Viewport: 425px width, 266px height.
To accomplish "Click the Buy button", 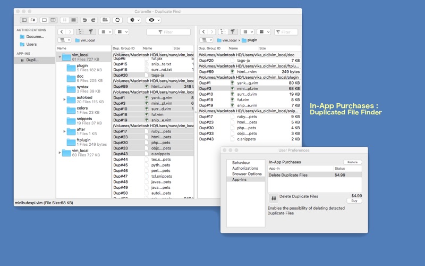I will (x=354, y=201).
